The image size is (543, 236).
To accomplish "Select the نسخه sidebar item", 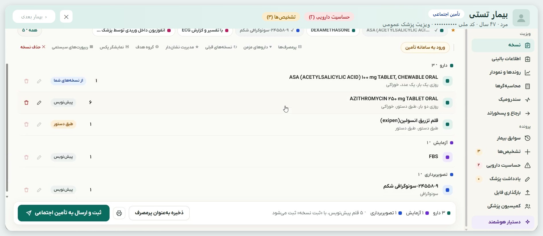I will coord(503,45).
